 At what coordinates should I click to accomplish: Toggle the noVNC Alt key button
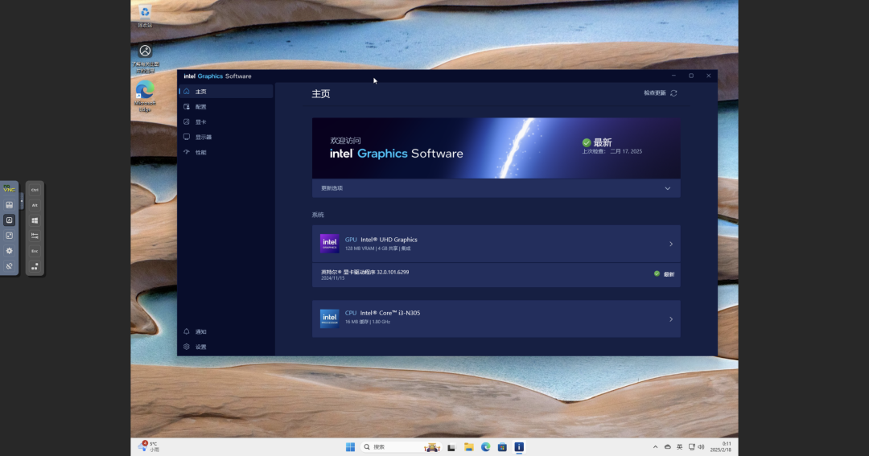(35, 205)
